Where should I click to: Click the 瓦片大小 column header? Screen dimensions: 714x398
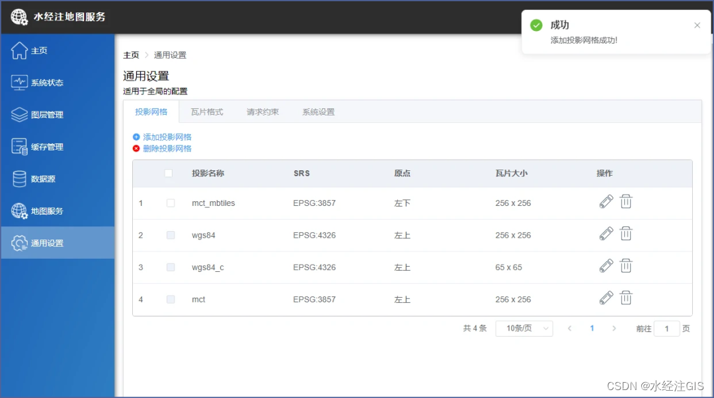coord(511,174)
